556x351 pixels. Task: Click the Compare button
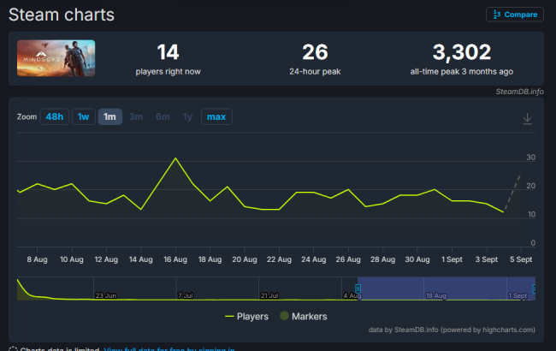click(514, 15)
